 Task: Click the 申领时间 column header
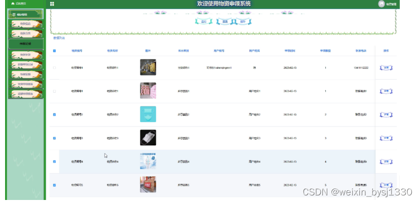click(x=290, y=51)
